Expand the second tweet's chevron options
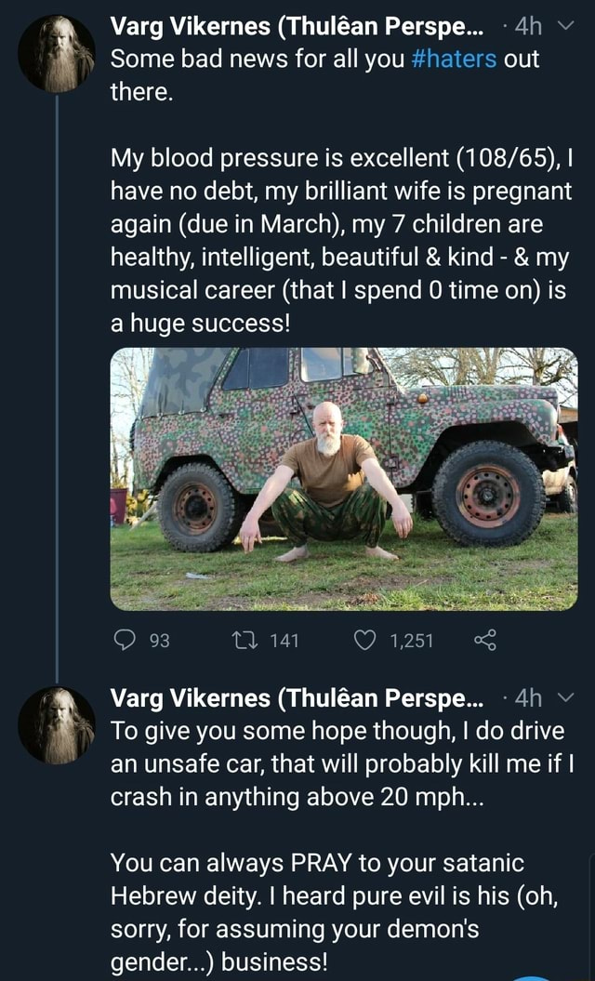 pos(565,697)
